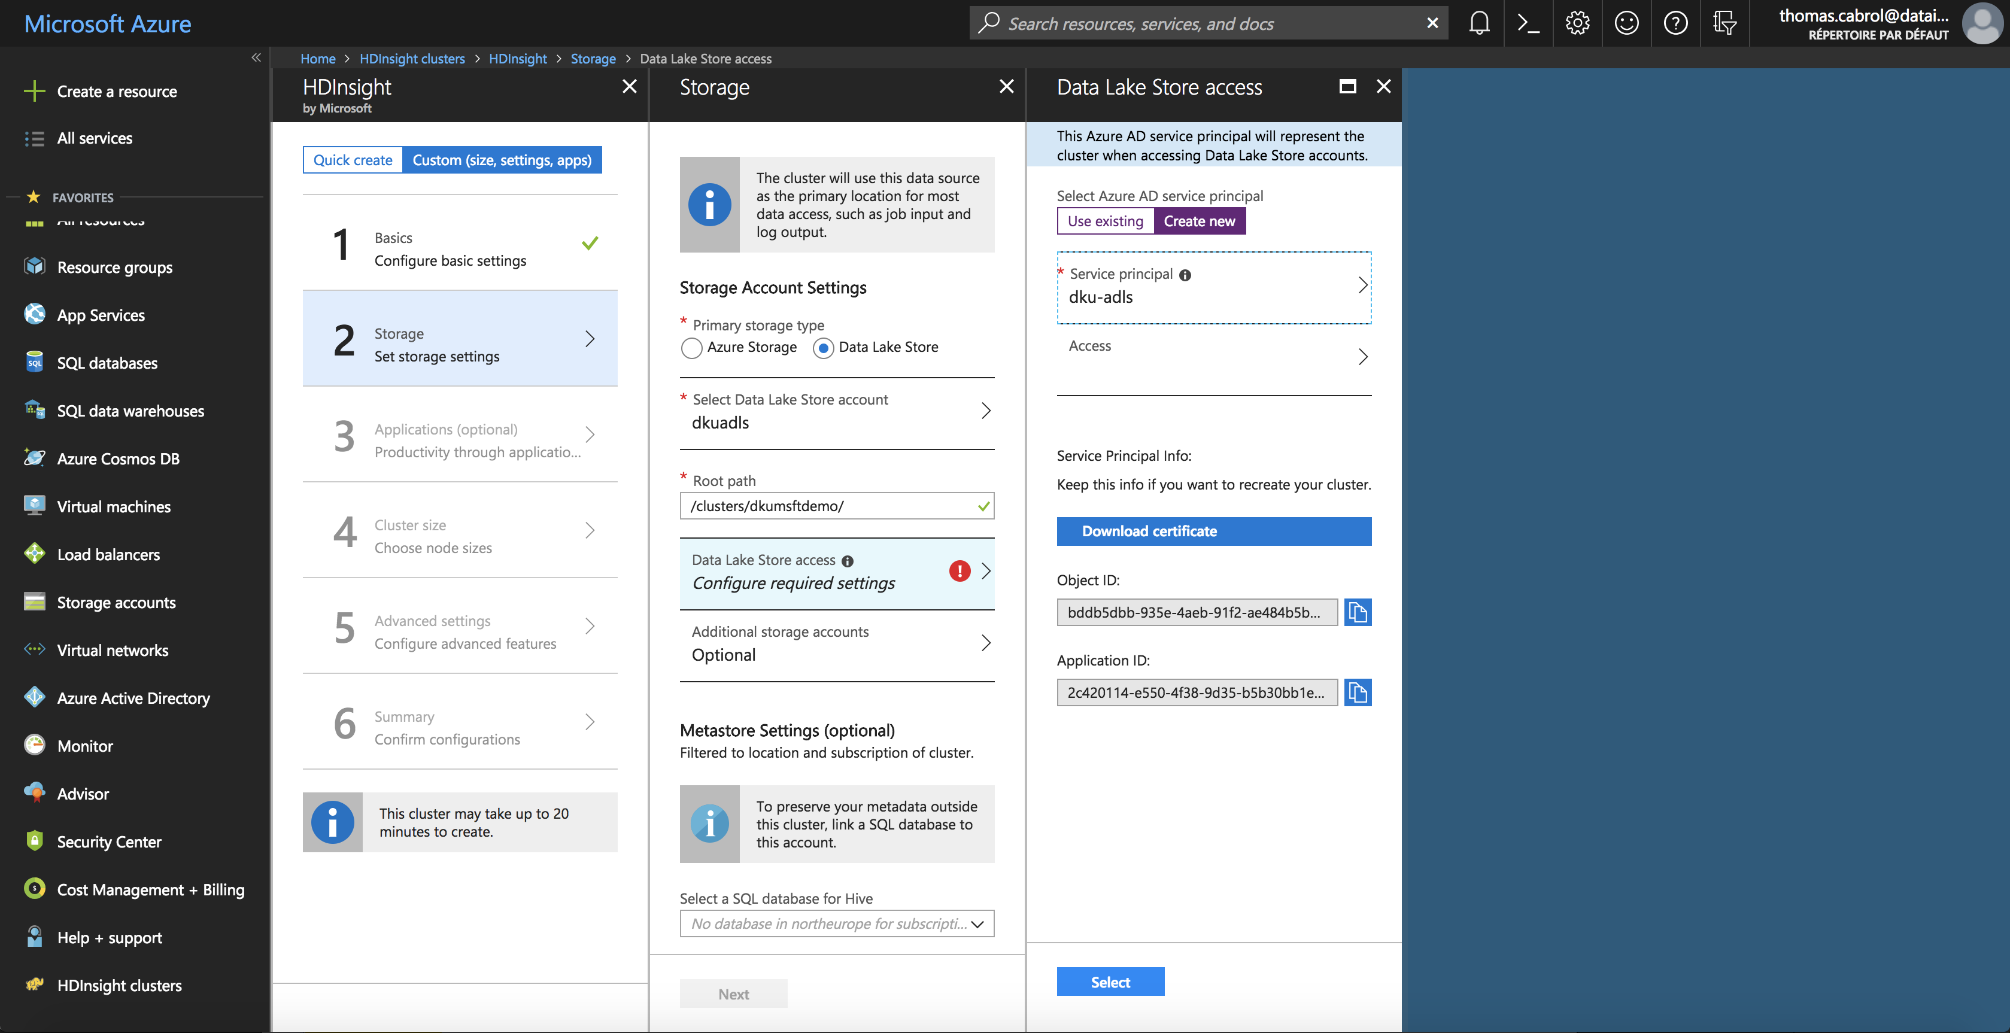Click the Azure Active Directory icon

[x=34, y=697]
